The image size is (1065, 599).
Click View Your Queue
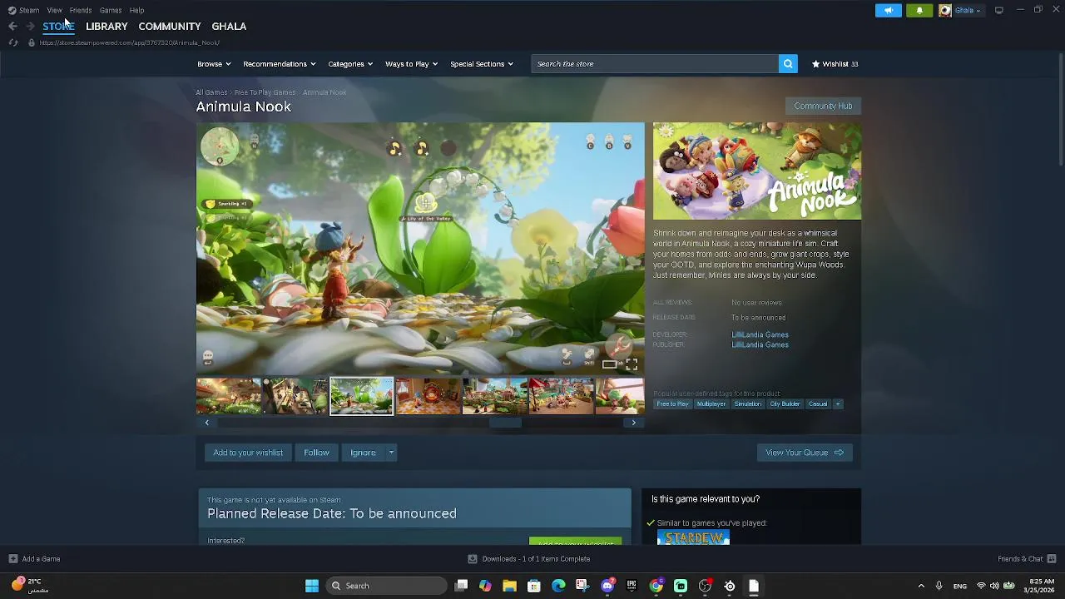point(805,453)
